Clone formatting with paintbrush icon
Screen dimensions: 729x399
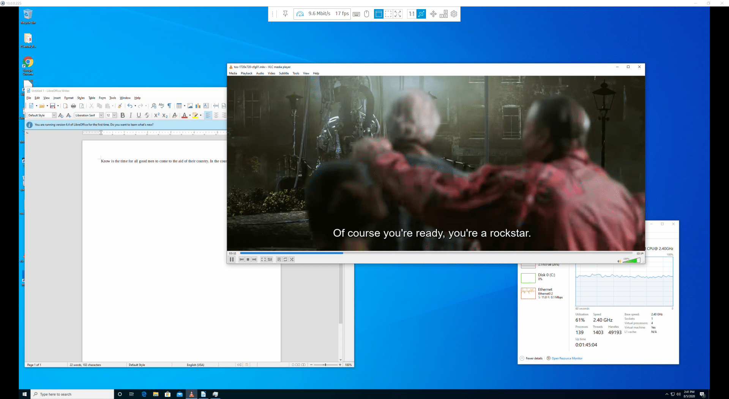click(120, 106)
